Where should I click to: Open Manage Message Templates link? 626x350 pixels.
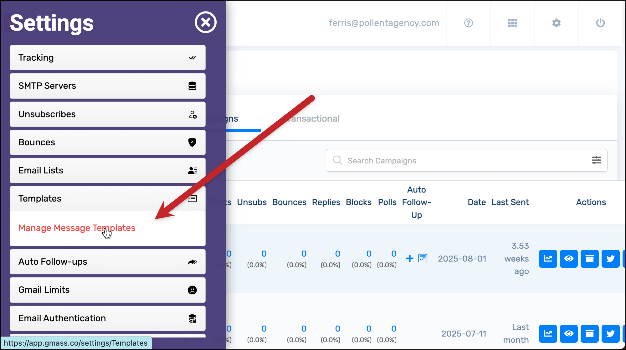pos(77,228)
